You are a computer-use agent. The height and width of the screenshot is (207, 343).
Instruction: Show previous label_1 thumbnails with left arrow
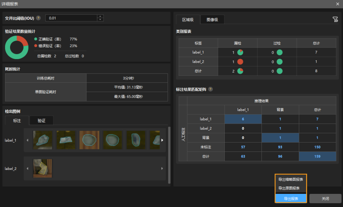pyautogui.click(x=27, y=140)
